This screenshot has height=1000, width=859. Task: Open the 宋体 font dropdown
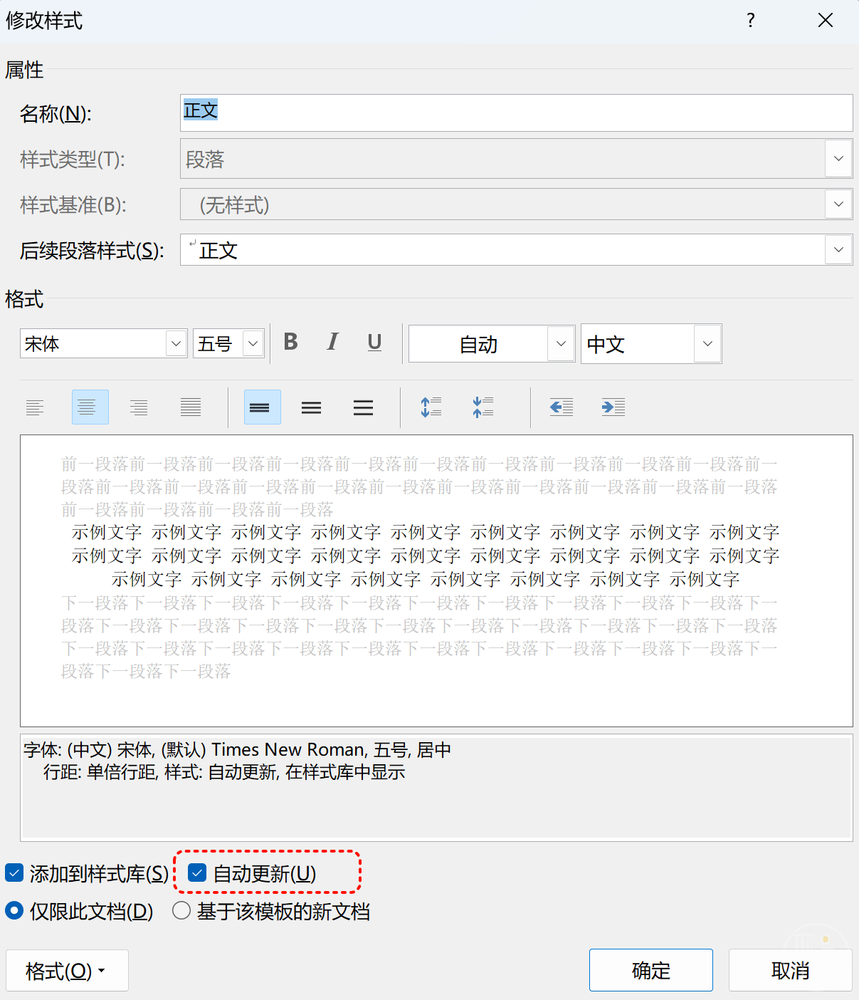[x=176, y=344]
